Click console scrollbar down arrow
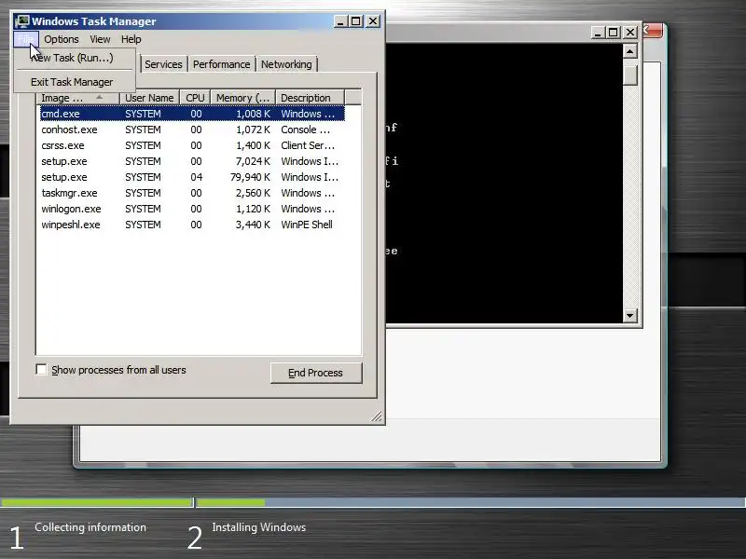 pyautogui.click(x=630, y=315)
